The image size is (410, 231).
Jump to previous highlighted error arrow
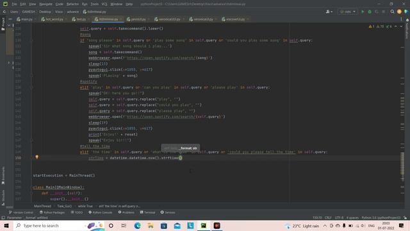[x=396, y=26]
